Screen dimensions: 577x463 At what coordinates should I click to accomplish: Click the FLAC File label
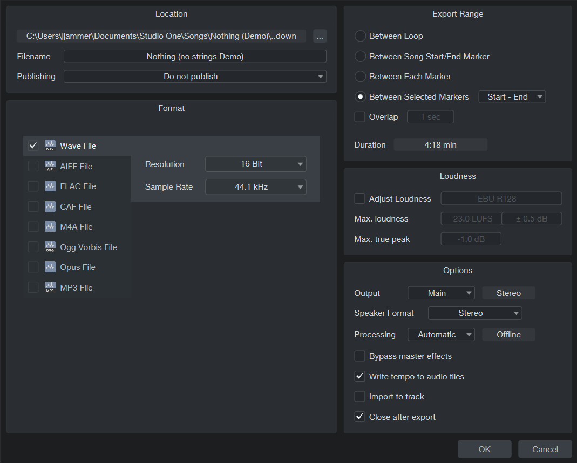tap(78, 186)
